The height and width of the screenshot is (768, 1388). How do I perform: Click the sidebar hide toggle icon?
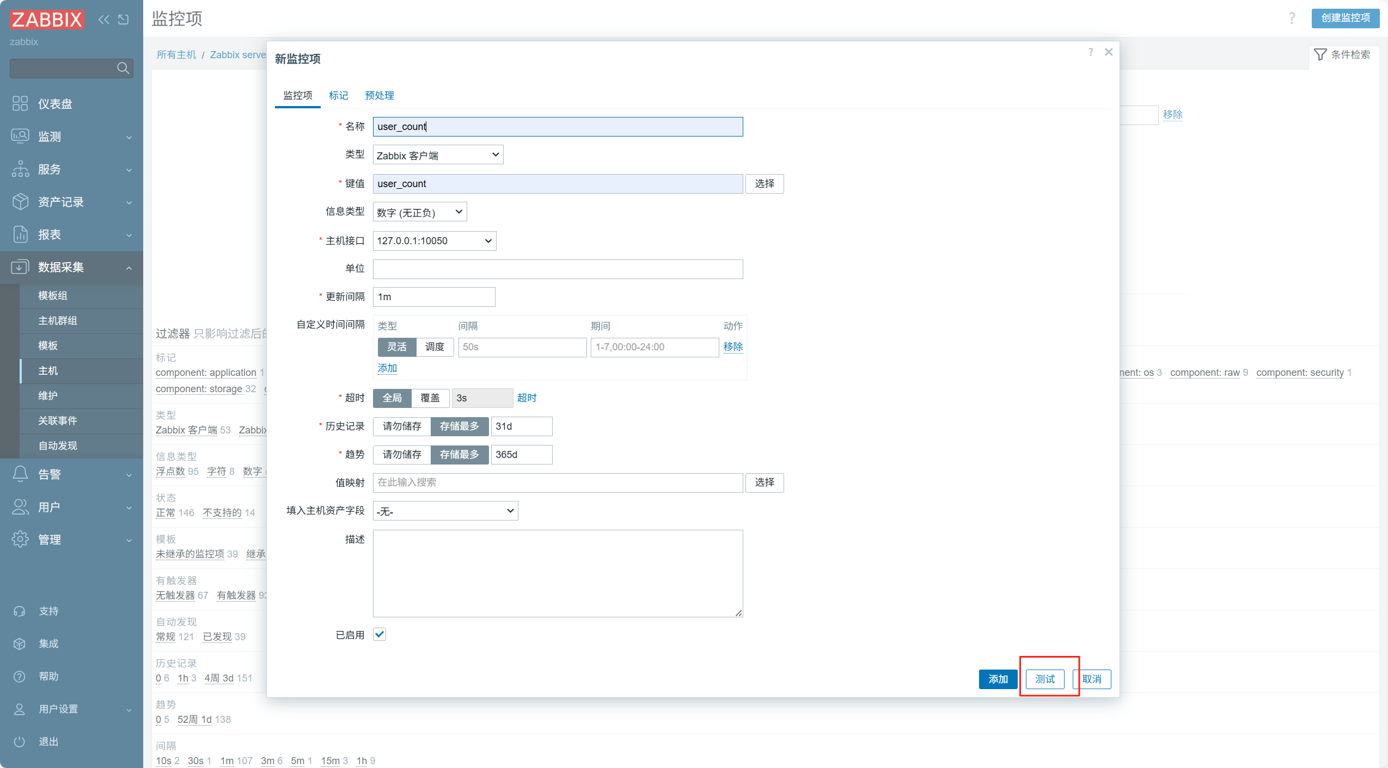pyautogui.click(x=124, y=20)
